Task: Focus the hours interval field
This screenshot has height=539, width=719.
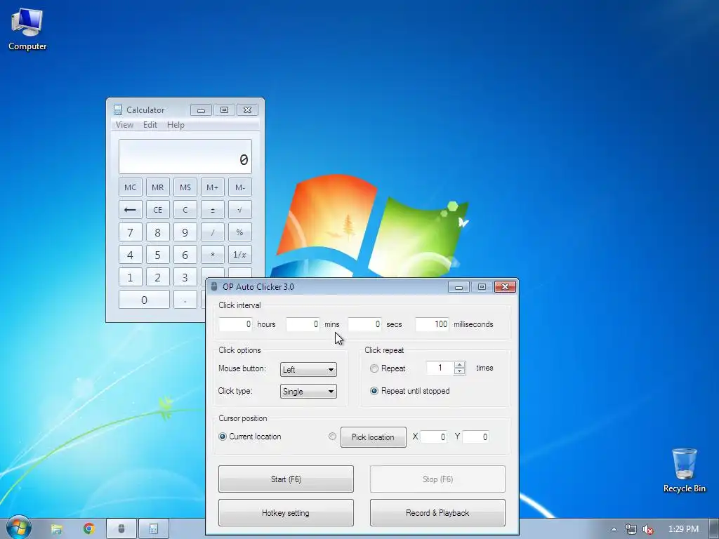Action: pos(236,324)
